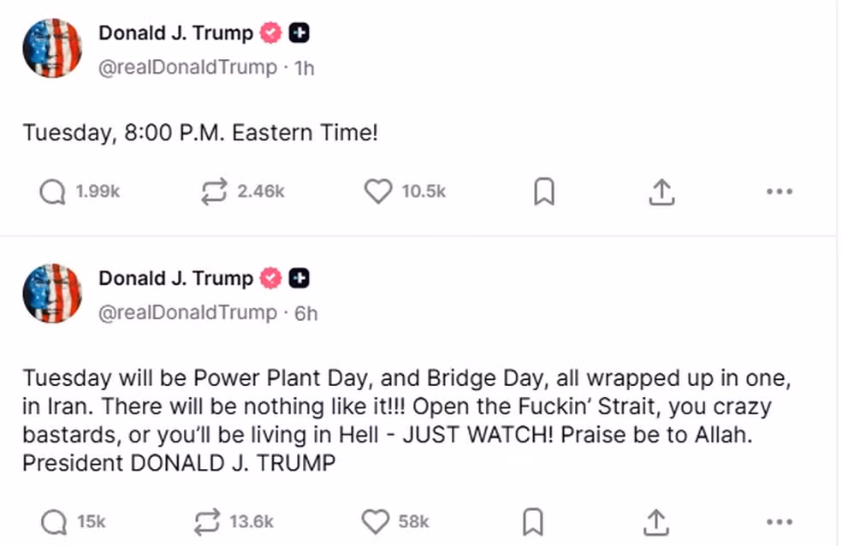The width and height of the screenshot is (842, 546).
Task: Click the black plus badge on the 6h post
Action: coord(299,278)
